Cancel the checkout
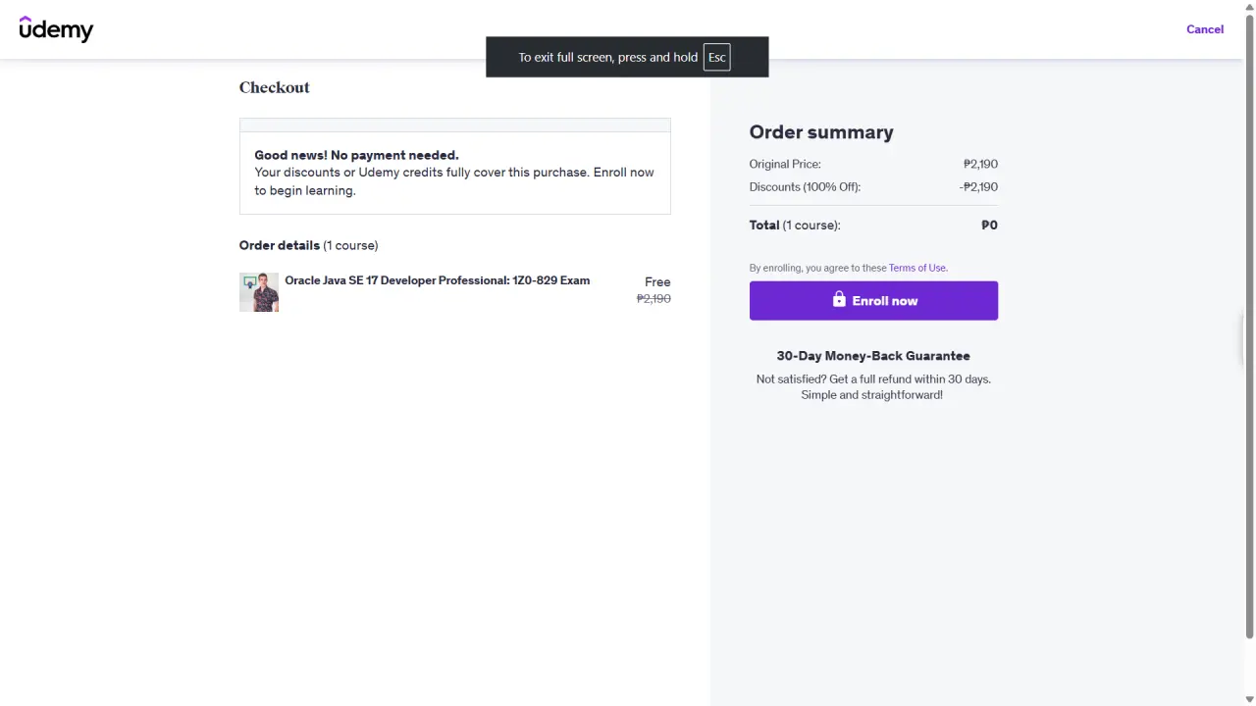 pos(1205,29)
